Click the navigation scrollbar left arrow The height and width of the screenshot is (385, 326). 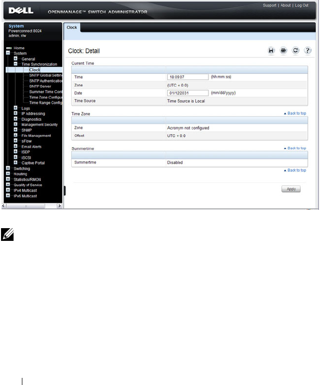[4, 206]
